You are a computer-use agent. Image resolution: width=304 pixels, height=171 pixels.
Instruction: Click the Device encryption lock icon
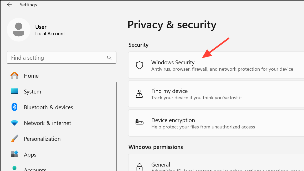point(139,122)
